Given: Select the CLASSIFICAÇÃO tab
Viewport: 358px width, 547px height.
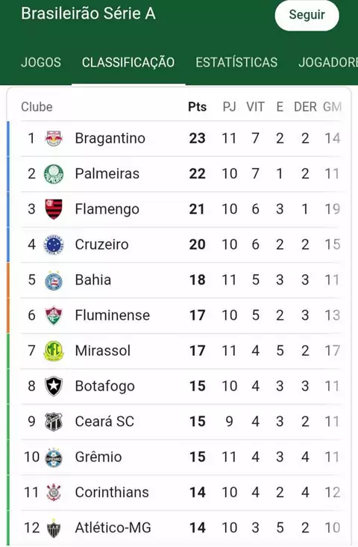Looking at the screenshot, I should 128,62.
